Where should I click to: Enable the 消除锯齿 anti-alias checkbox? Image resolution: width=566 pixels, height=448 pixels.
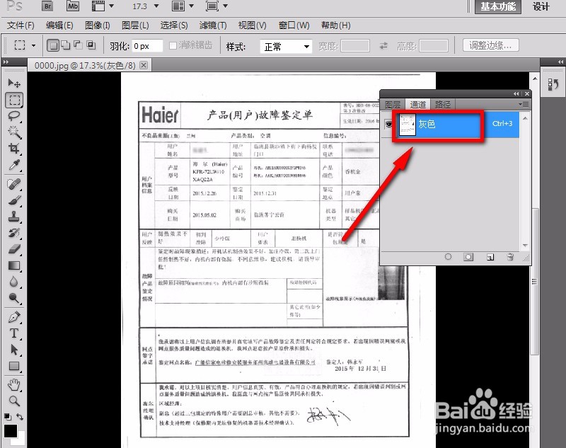coord(173,45)
